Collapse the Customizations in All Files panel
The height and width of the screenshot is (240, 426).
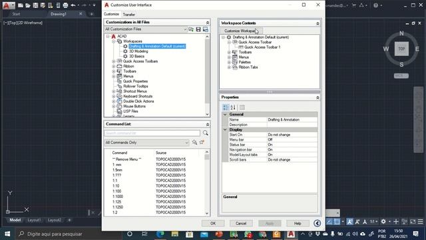[207, 23]
